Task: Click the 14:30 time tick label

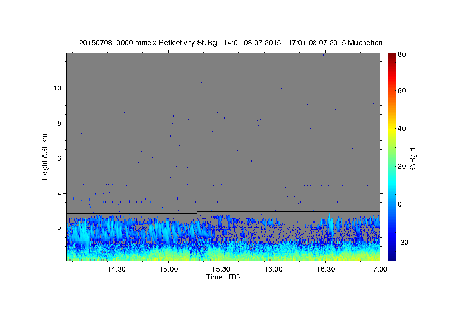Action: click(x=116, y=270)
